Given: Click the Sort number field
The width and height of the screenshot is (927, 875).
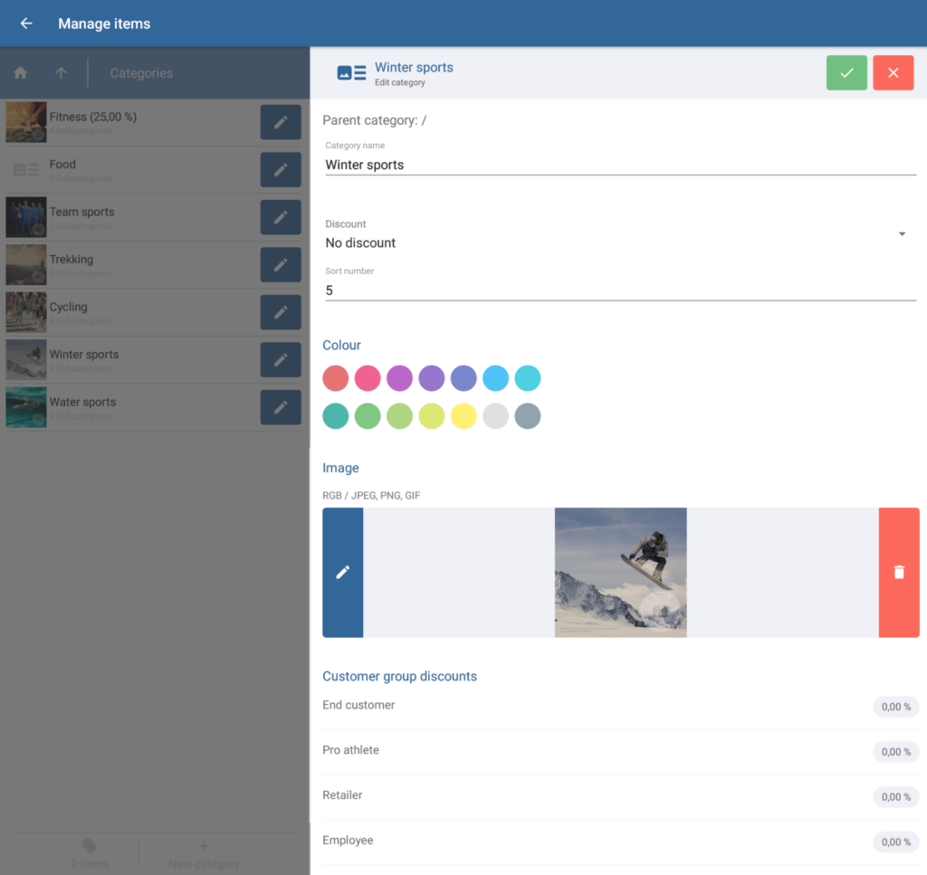Looking at the screenshot, I should 620,290.
